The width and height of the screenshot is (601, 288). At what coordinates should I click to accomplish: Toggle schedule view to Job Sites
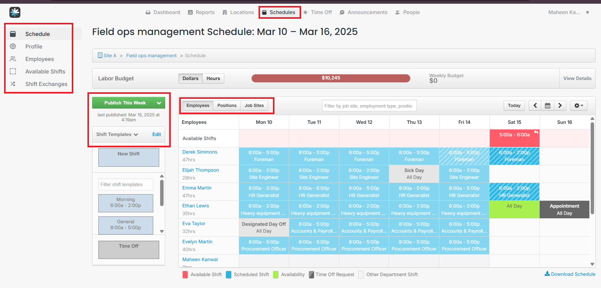coord(254,106)
